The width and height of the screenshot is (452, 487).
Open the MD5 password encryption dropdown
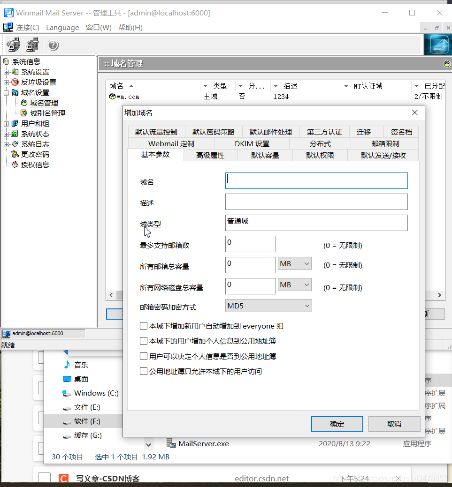268,306
